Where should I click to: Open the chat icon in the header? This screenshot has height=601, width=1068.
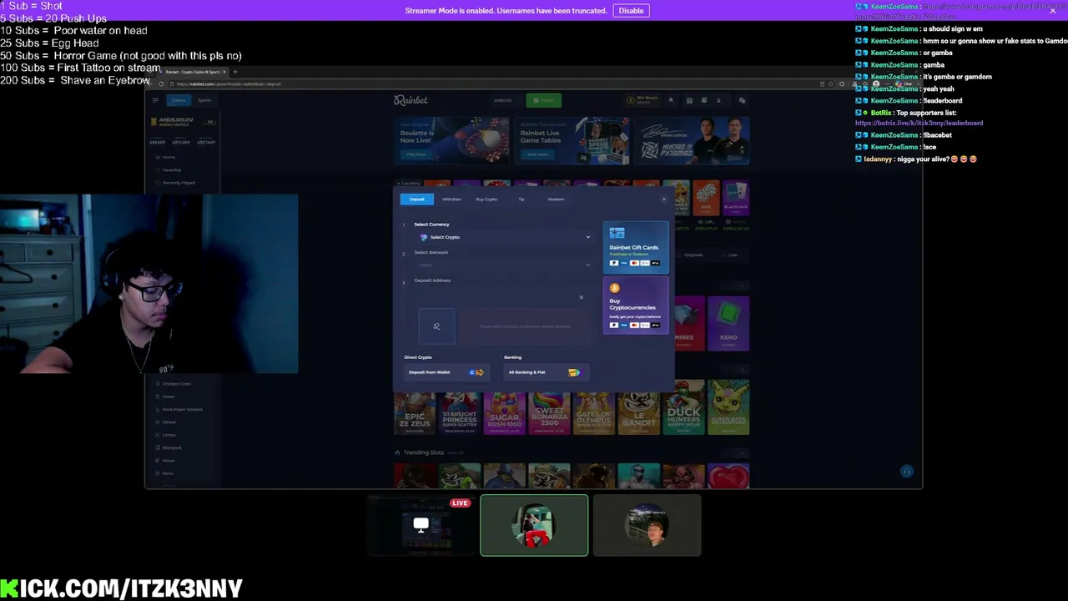point(742,100)
